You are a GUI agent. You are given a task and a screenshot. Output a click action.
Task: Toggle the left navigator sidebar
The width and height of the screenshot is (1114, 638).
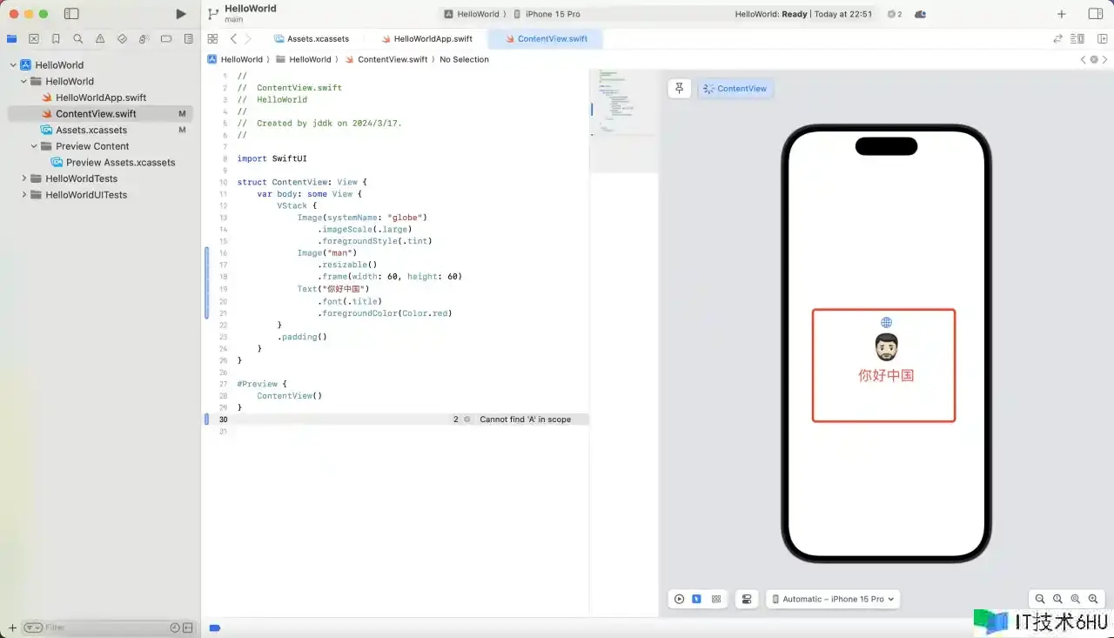tap(71, 14)
